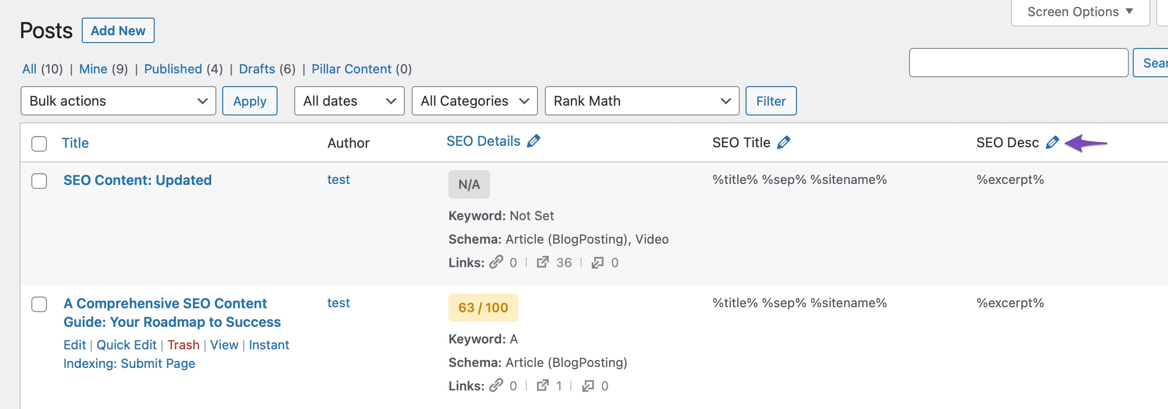This screenshot has width=1168, height=409.
Task: Show Published posts filter
Action: (x=173, y=69)
